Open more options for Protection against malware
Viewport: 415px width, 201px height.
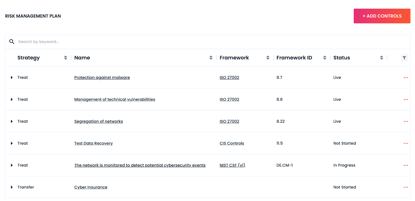click(406, 78)
